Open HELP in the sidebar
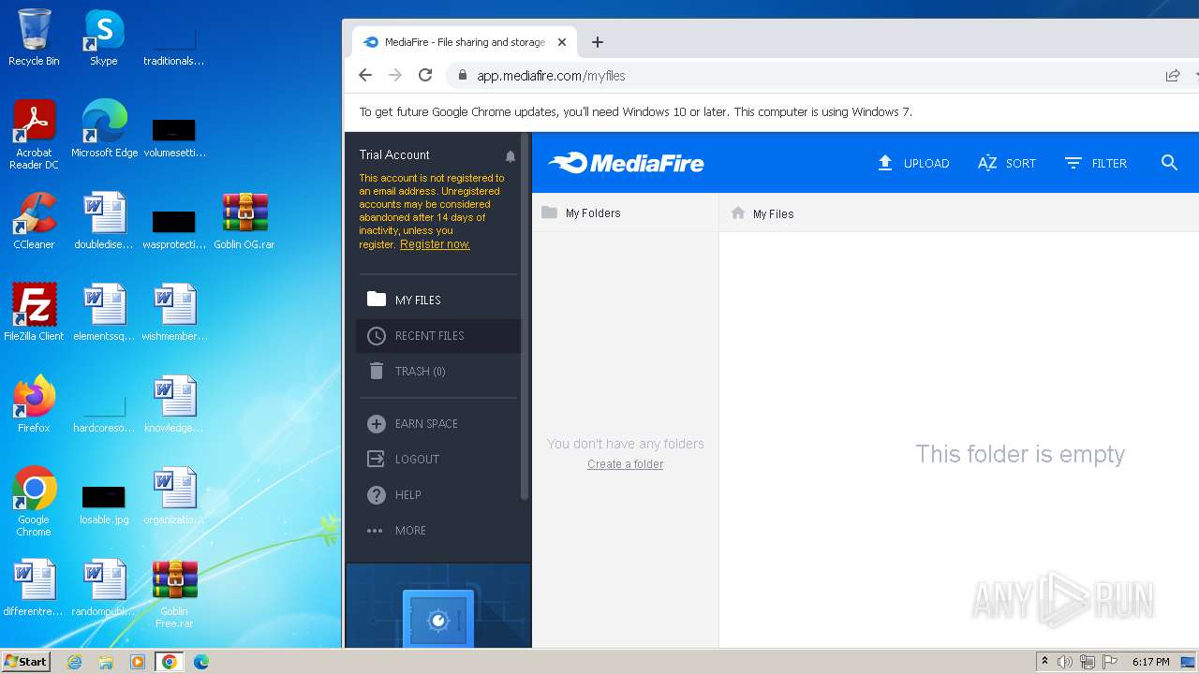Image resolution: width=1199 pixels, height=674 pixels. pyautogui.click(x=438, y=494)
